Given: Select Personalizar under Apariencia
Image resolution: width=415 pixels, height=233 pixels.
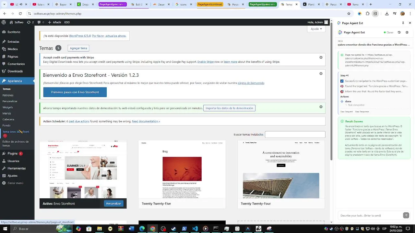Looking at the screenshot, I should coord(10,101).
